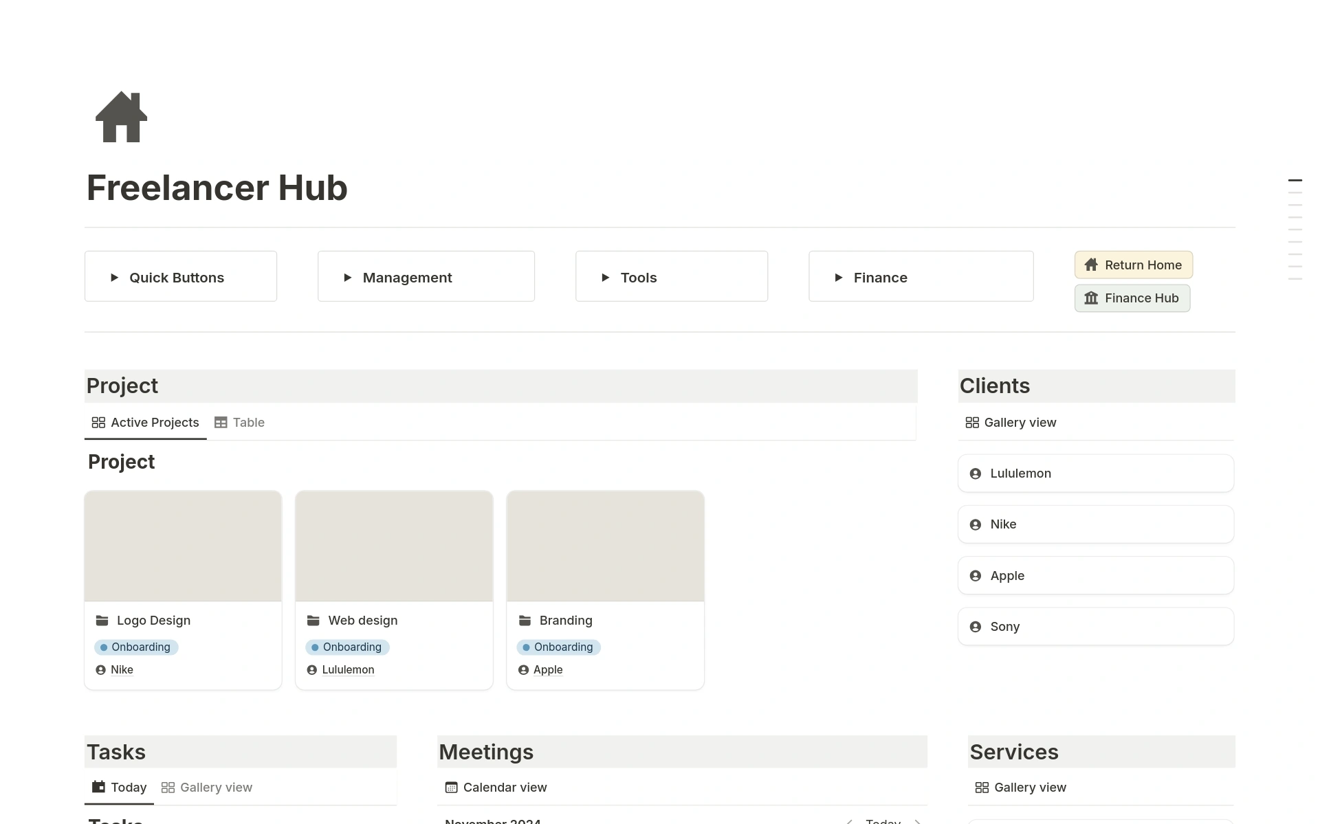Click the calendar icon of Meetings Calendar view

(x=452, y=788)
